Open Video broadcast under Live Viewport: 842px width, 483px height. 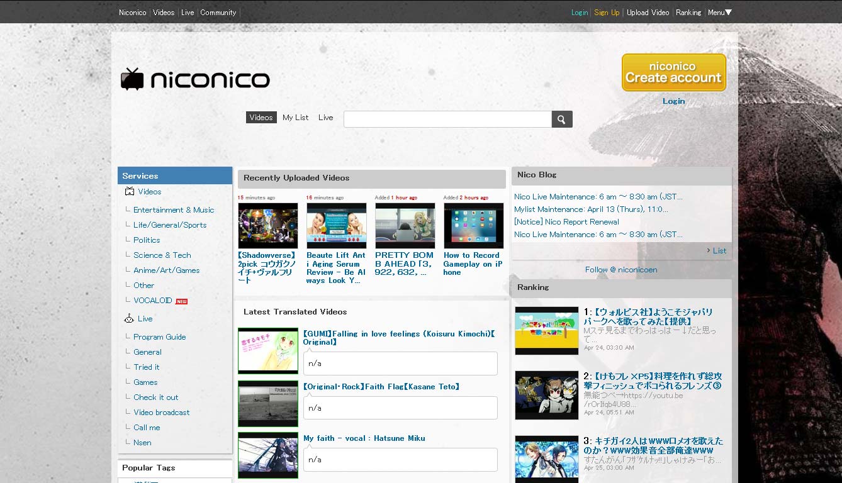pyautogui.click(x=162, y=413)
